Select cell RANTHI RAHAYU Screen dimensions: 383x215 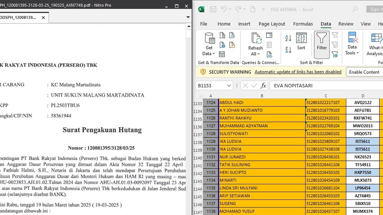tap(262, 118)
